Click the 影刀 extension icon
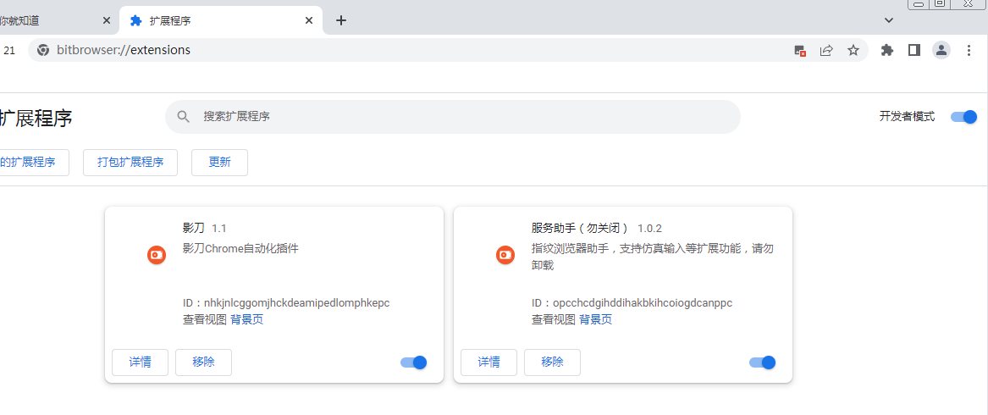 [157, 254]
